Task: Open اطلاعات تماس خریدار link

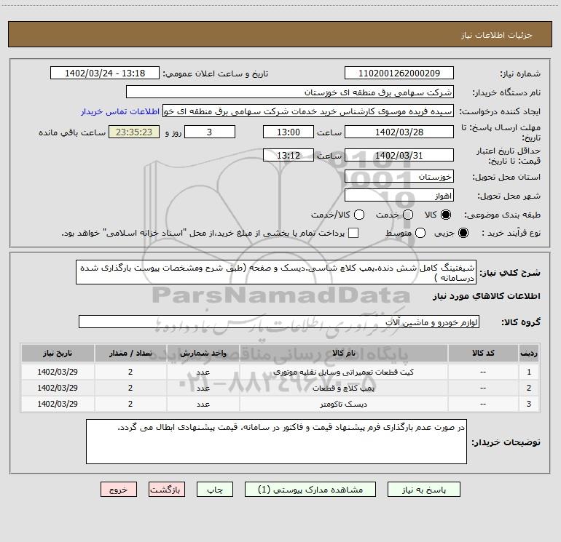Action: pos(122,112)
